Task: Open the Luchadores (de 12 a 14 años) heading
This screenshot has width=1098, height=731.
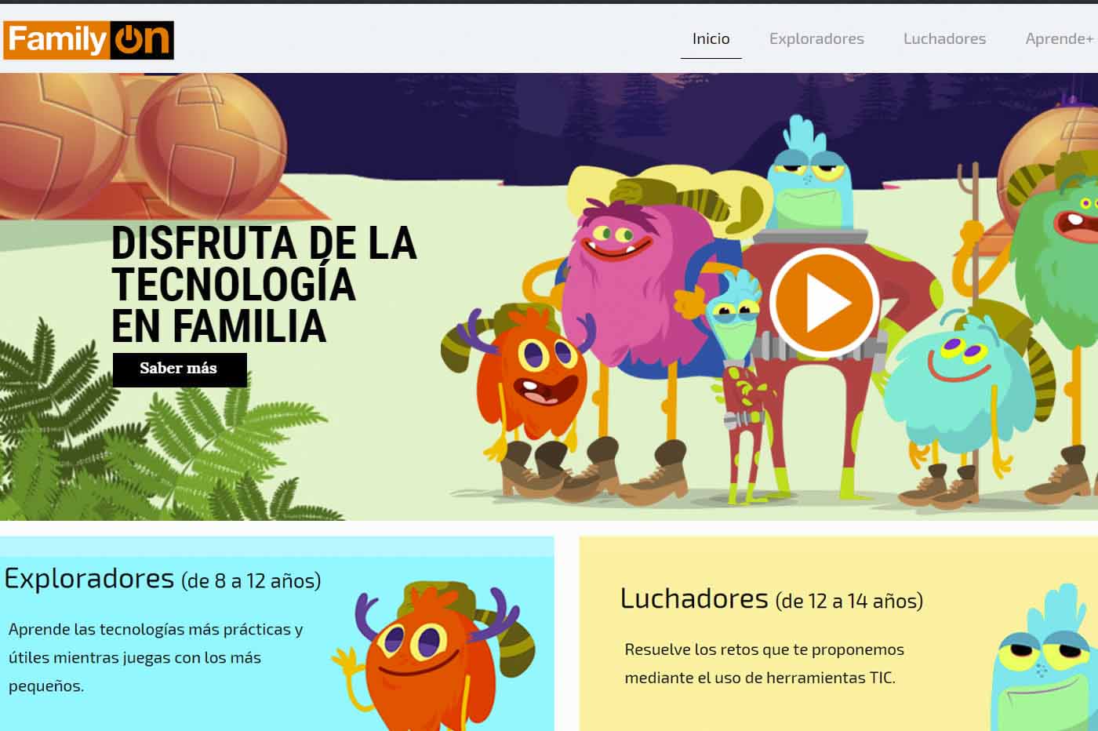Action: [771, 599]
